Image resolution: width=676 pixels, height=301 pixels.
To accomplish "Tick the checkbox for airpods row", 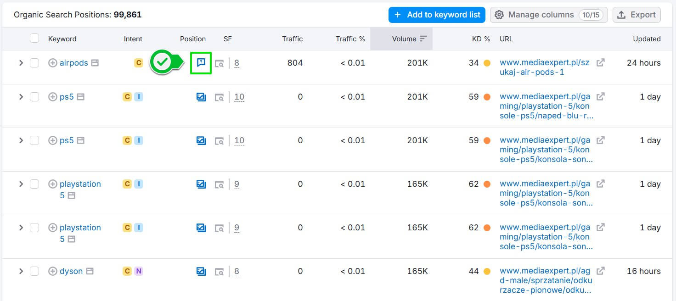I will pyautogui.click(x=34, y=63).
